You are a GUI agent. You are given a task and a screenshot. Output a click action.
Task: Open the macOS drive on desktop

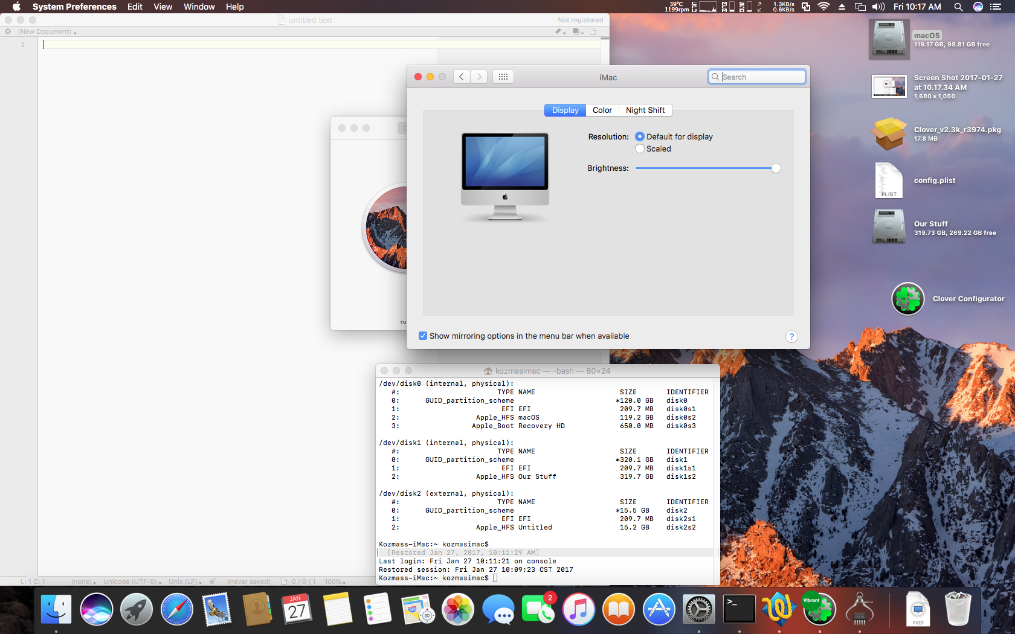click(x=889, y=39)
